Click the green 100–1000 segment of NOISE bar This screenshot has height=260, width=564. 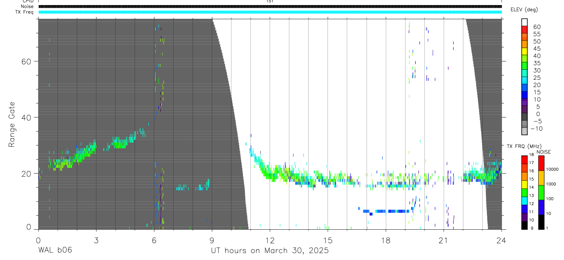coord(541,192)
